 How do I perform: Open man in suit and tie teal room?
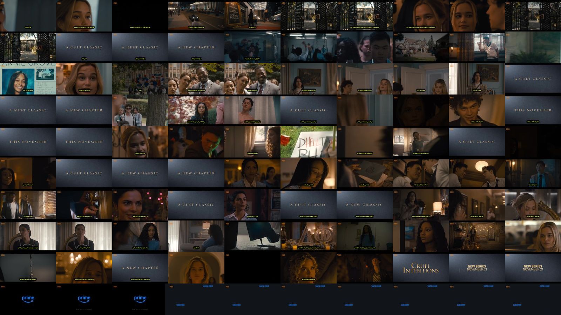[533, 173]
